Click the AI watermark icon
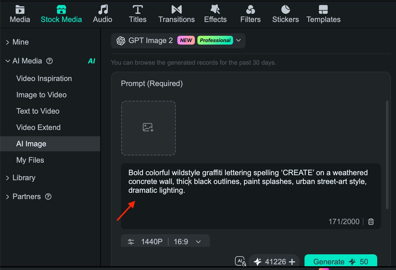Image resolution: width=396 pixels, height=270 pixels. click(241, 262)
